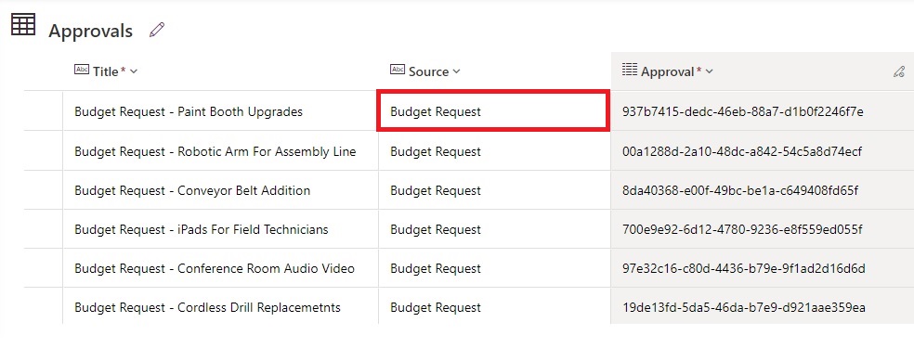Click the text type icon beside Source
The height and width of the screenshot is (348, 914).
point(398,70)
